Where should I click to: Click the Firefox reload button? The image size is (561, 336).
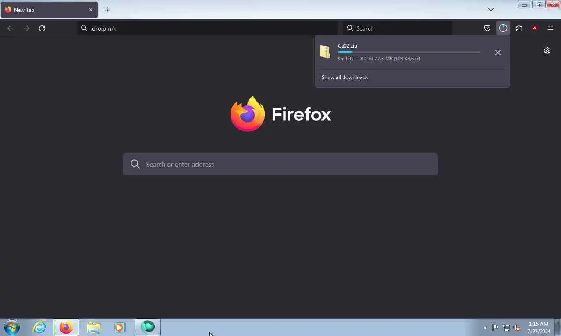tap(42, 28)
